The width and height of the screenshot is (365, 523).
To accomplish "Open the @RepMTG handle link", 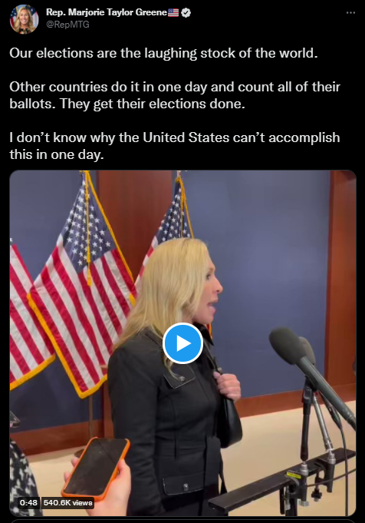I will pyautogui.click(x=67, y=25).
